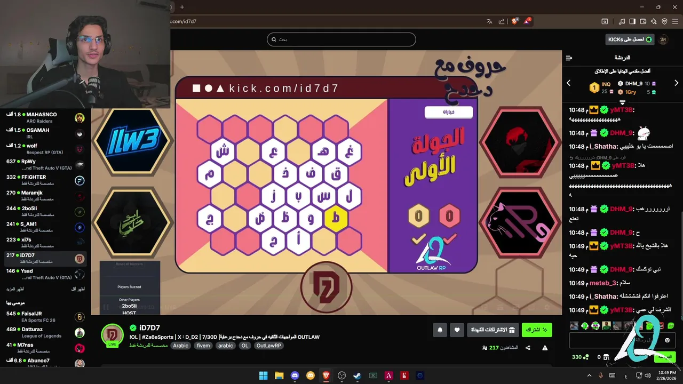Open the Brave Shields lion icon

514,21
